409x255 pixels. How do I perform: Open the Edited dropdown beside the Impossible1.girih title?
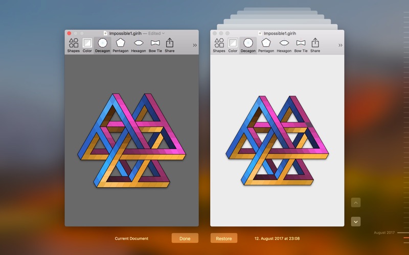coord(156,33)
